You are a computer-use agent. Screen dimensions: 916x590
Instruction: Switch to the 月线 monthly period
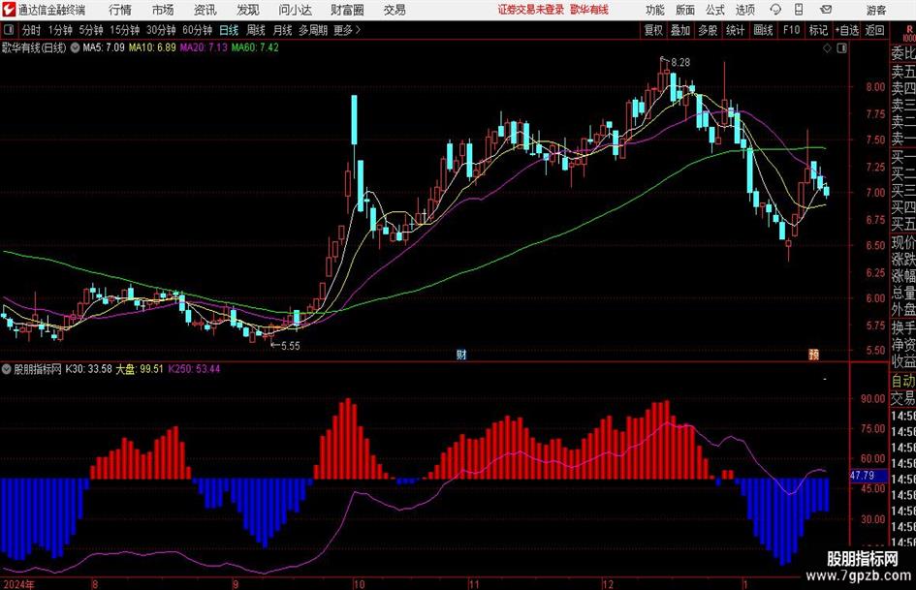282,30
